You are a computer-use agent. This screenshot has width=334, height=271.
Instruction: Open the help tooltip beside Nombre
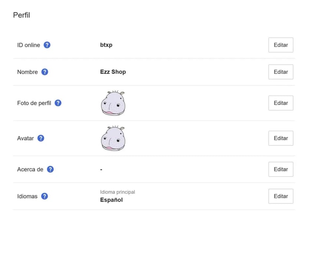click(x=45, y=72)
